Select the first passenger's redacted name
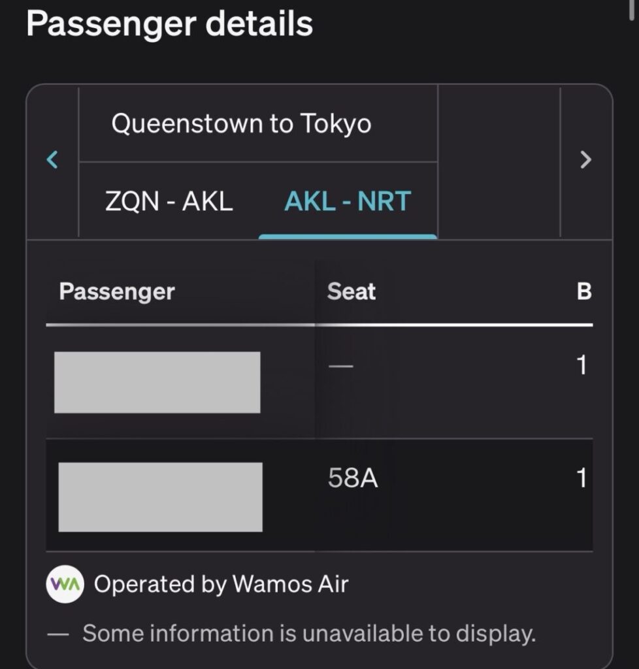This screenshot has height=669, width=639. pyautogui.click(x=157, y=382)
